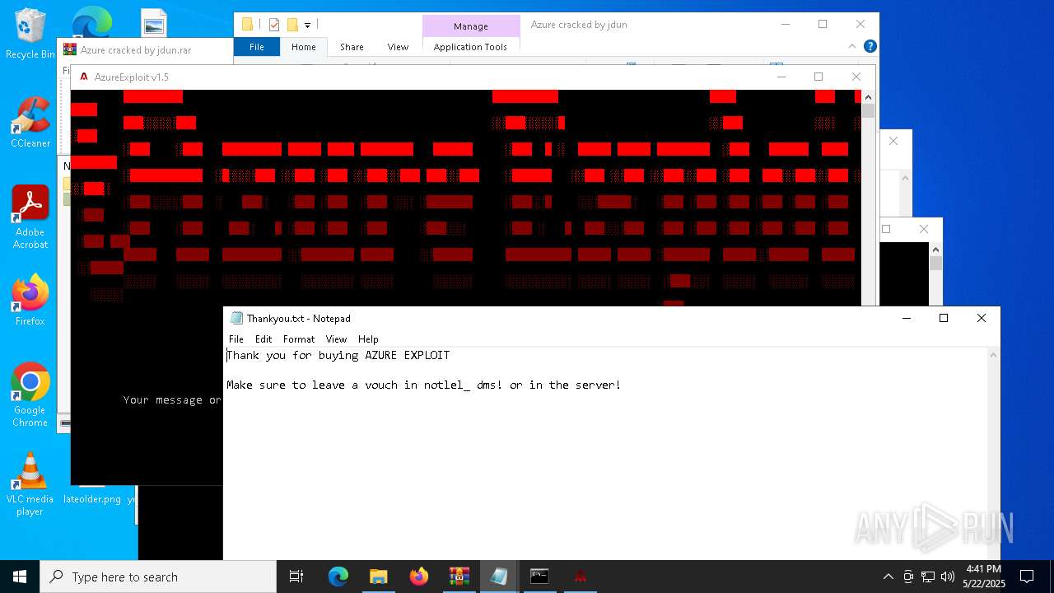Click the Notepad icon in Thankyou.txt title bar
This screenshot has height=593, width=1054.
coord(237,318)
